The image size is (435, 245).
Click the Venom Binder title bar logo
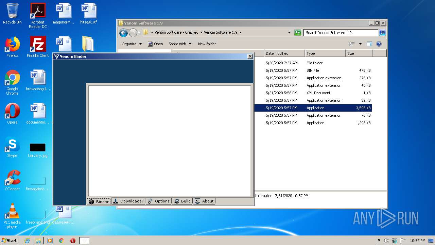[56, 56]
